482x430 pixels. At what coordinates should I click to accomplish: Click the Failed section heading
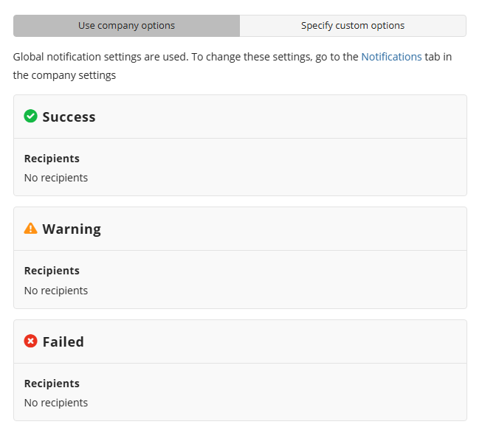click(63, 342)
